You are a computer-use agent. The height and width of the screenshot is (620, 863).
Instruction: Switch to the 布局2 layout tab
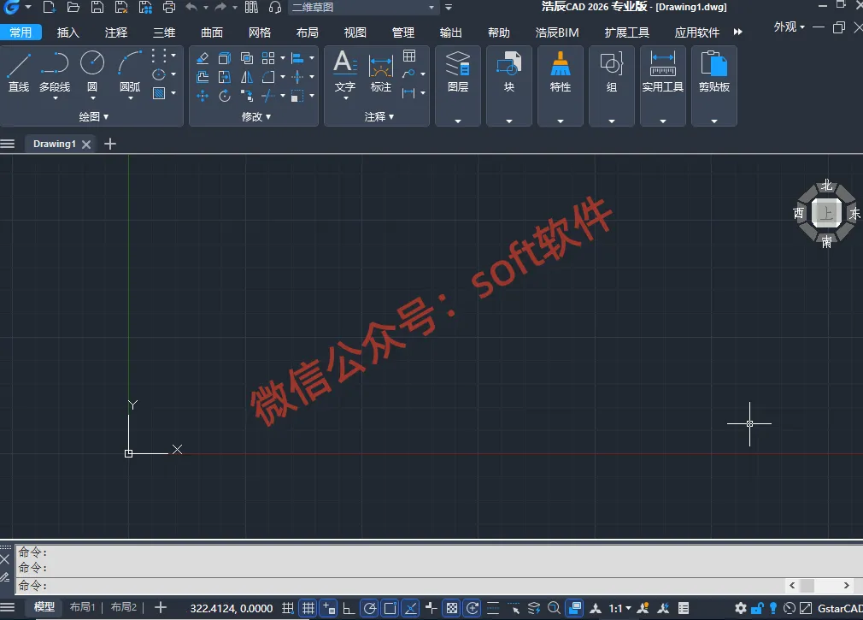124,607
